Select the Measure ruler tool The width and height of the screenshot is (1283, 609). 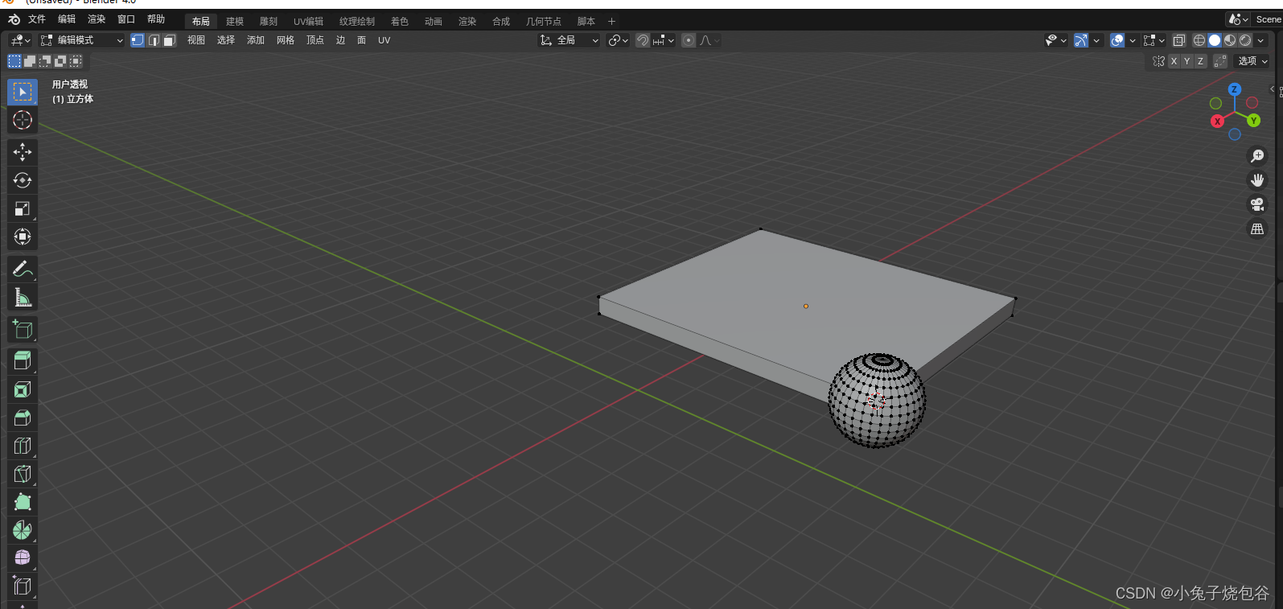tap(23, 297)
